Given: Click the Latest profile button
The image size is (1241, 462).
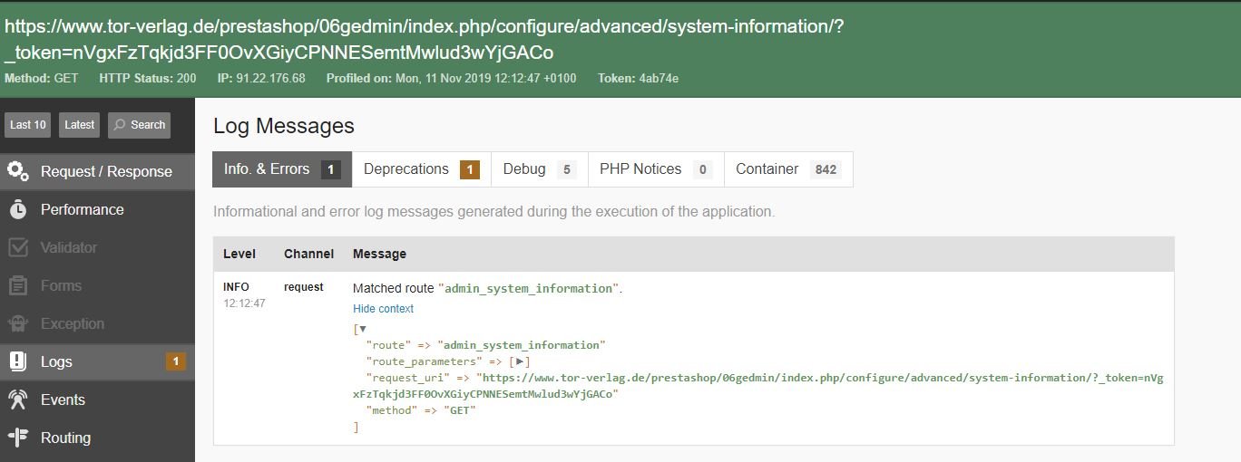Looking at the screenshot, I should [x=80, y=125].
